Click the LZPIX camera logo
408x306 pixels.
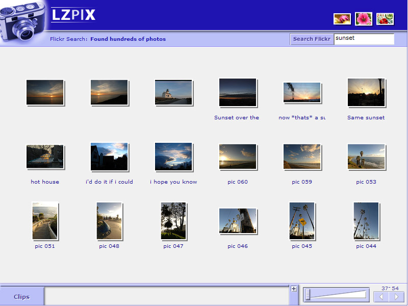click(x=23, y=22)
